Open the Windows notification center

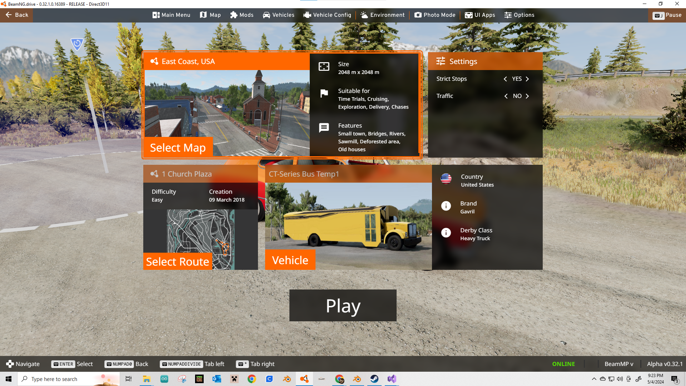(675, 379)
